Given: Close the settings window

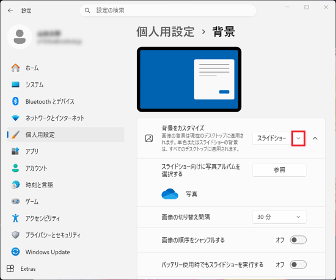Looking at the screenshot, I should 326,7.
